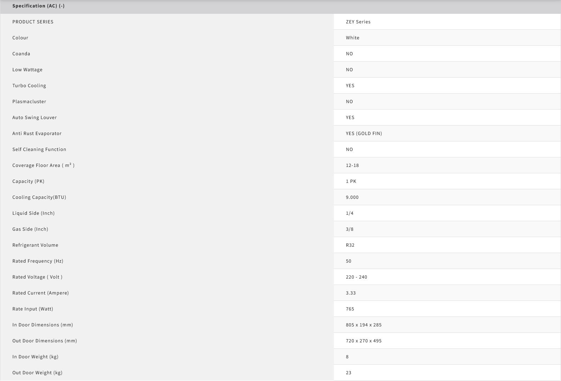Click the 'R32' refrigerant value

[x=350, y=245]
